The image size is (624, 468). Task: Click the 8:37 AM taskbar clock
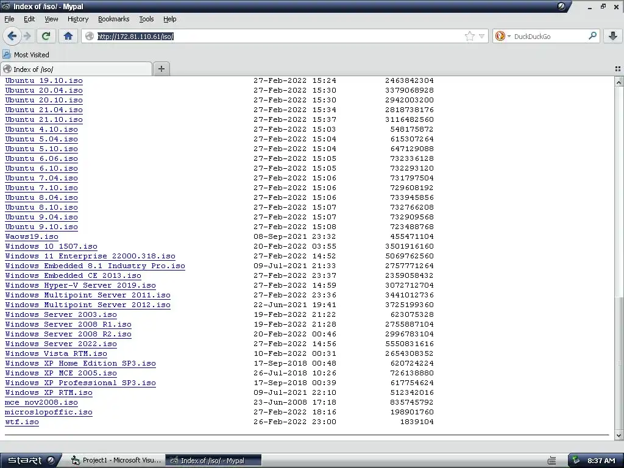[601, 461]
